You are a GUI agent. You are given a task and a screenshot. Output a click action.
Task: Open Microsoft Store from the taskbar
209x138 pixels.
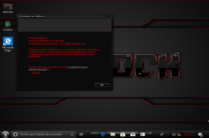click(123, 134)
